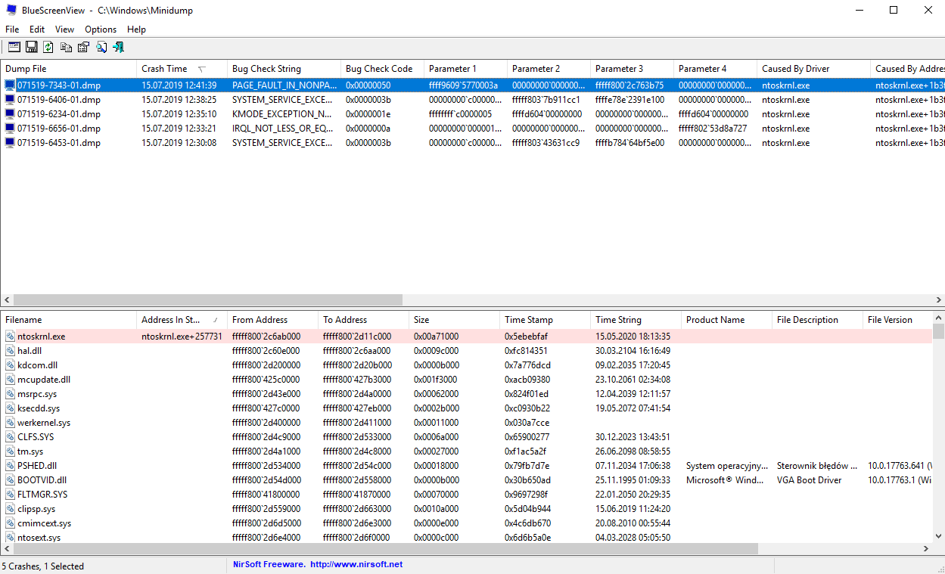Viewport: 945px width, 574px height.
Task: Click the lower pane vertical scrollbar thumb
Action: pos(938,332)
